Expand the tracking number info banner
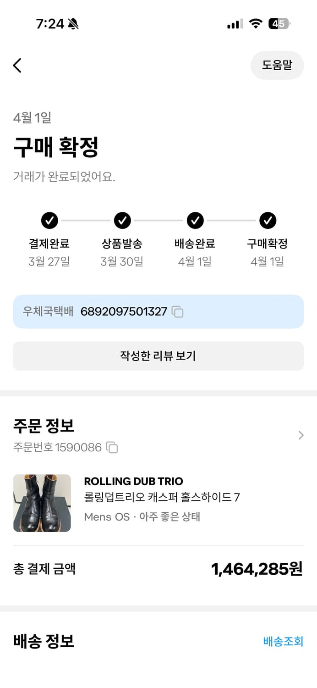The height and width of the screenshot is (688, 317). coord(158,312)
